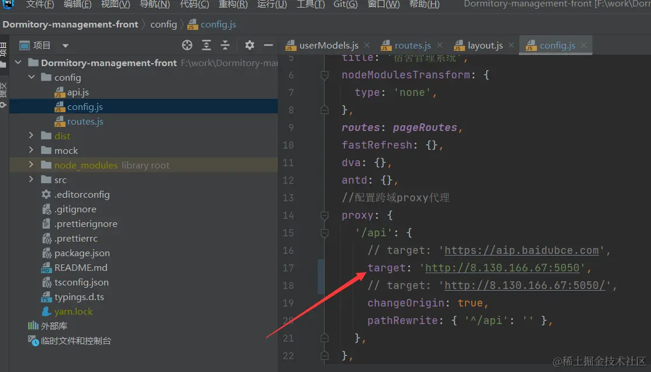
Task: Click the pageRoutes identifier on line 9
Action: (425, 128)
